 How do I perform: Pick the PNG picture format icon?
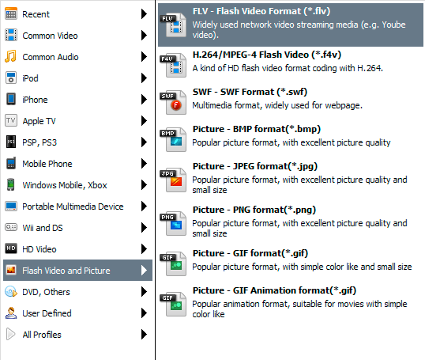(x=173, y=223)
